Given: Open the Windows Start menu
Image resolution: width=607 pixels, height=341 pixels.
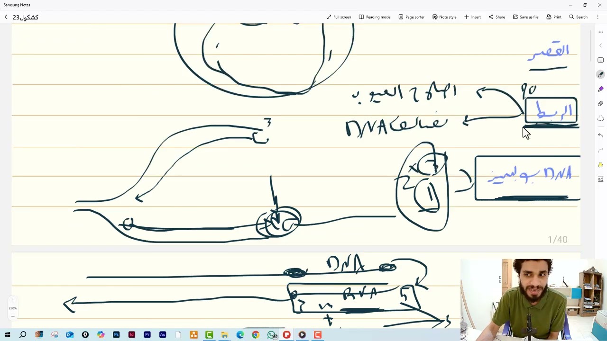Looking at the screenshot, I should click(x=8, y=335).
